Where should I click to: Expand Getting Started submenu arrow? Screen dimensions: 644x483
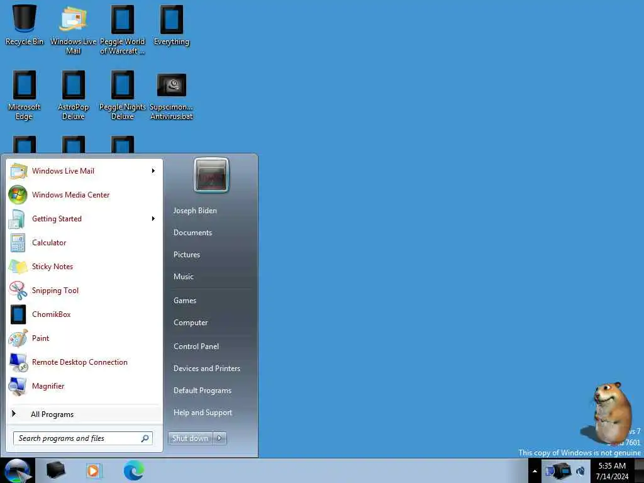153,218
